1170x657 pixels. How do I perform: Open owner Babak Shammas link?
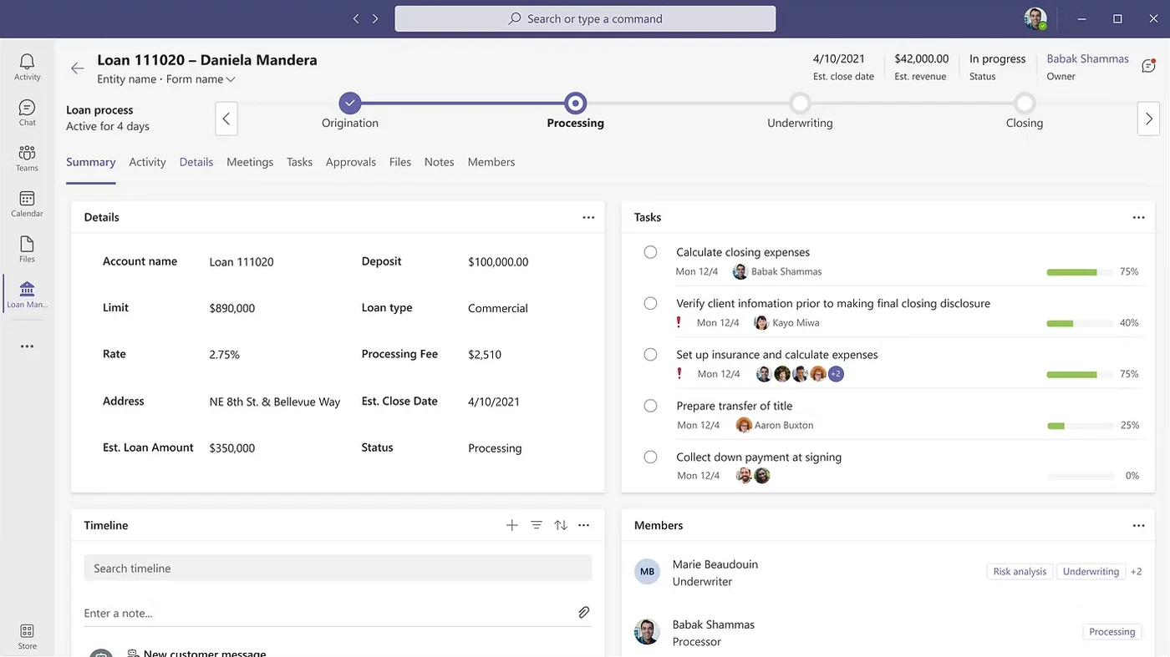[x=1088, y=59]
